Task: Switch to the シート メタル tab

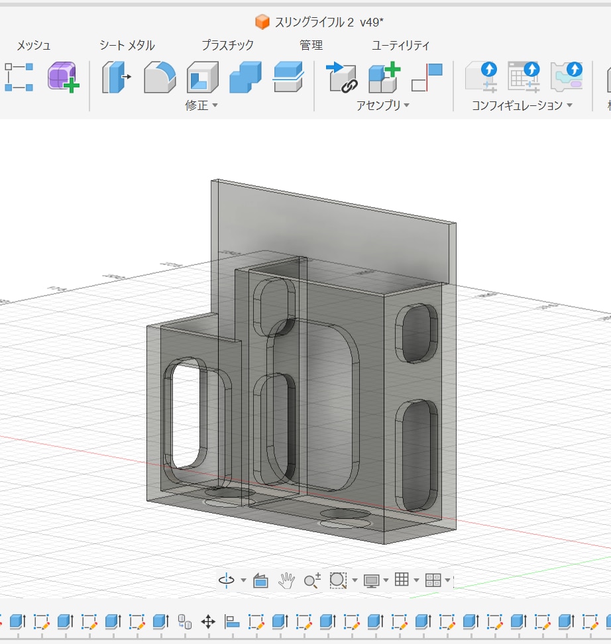Action: coord(127,45)
